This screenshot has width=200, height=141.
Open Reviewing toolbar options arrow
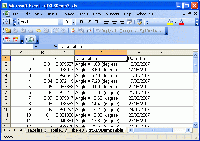point(166,31)
